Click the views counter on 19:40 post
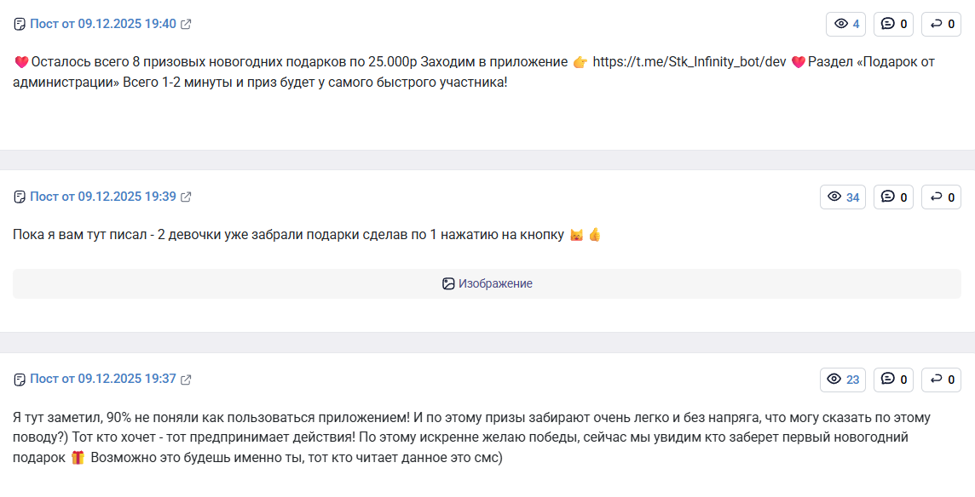Viewport: 975px width, 497px height. click(x=845, y=24)
